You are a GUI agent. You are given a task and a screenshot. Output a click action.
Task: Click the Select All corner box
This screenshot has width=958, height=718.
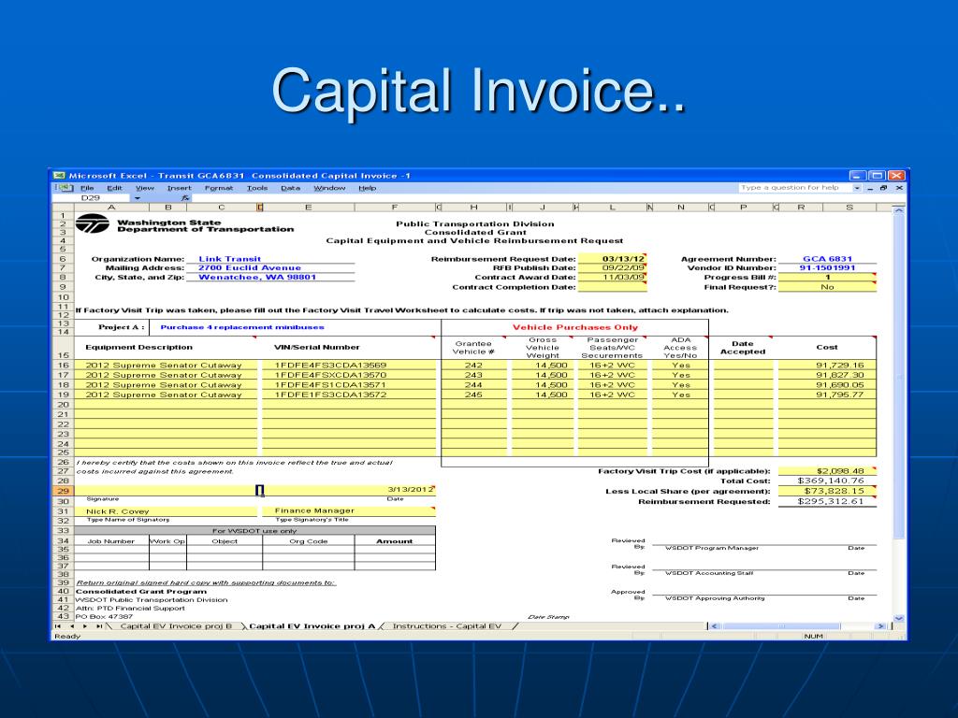63,208
